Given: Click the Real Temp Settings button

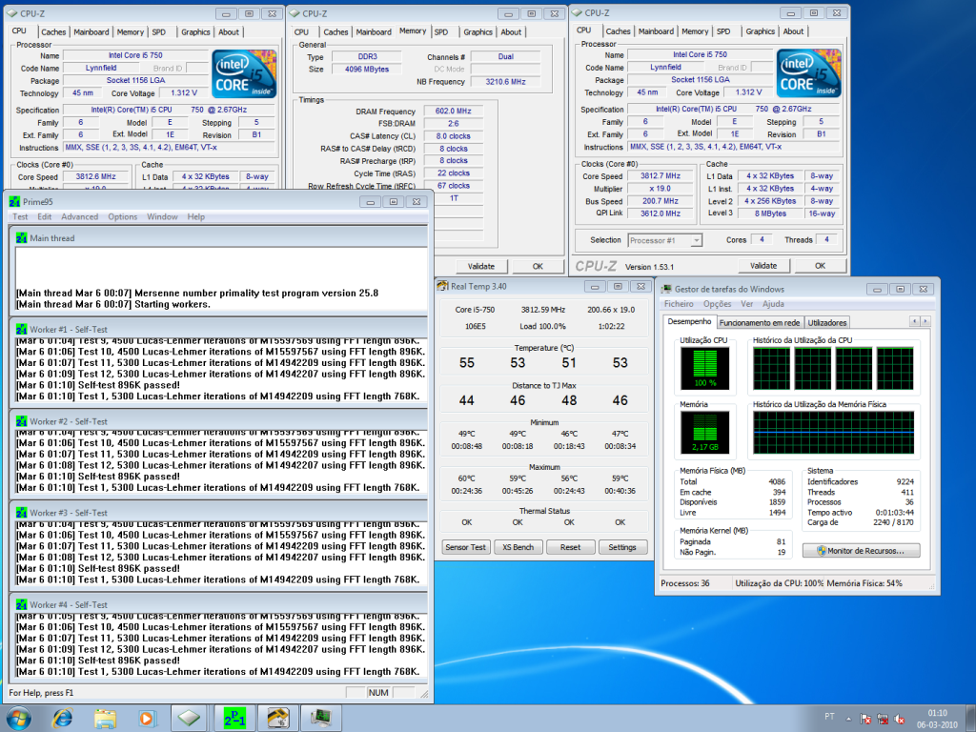Looking at the screenshot, I should pyautogui.click(x=622, y=547).
